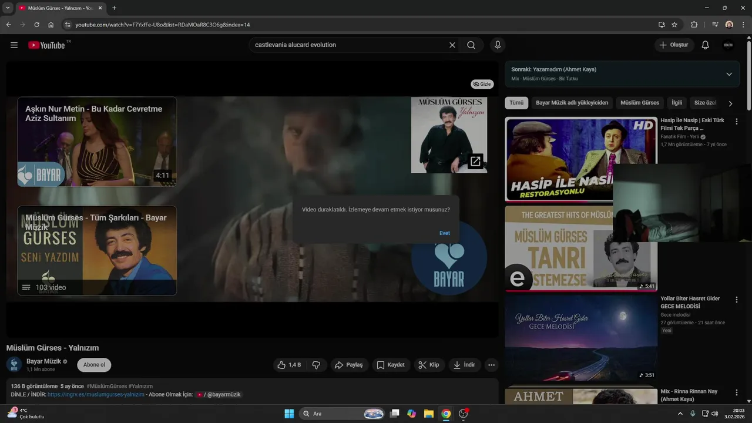This screenshot has height=423, width=752.
Task: Reload the page in Chrome
Action: click(x=36, y=25)
